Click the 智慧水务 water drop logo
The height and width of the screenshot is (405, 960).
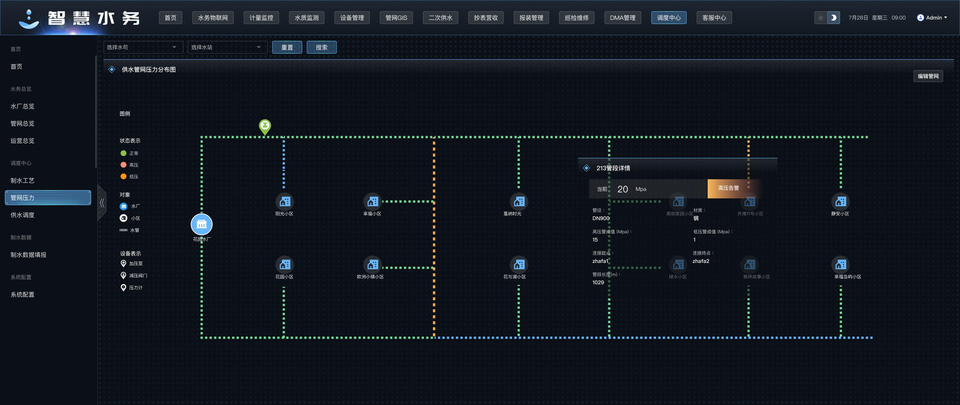pos(28,19)
